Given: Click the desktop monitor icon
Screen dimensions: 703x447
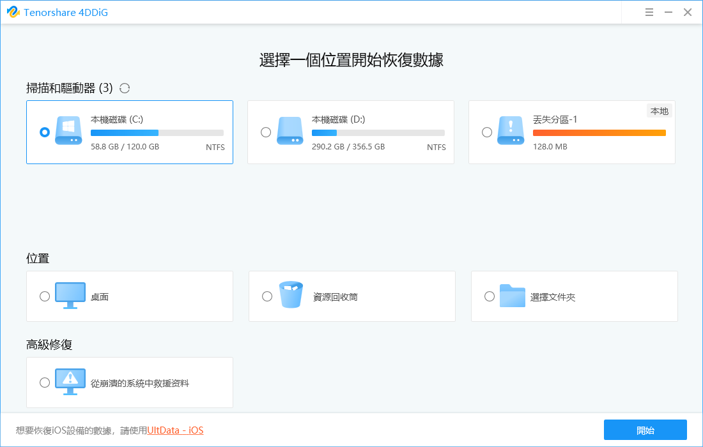Looking at the screenshot, I should point(69,296).
